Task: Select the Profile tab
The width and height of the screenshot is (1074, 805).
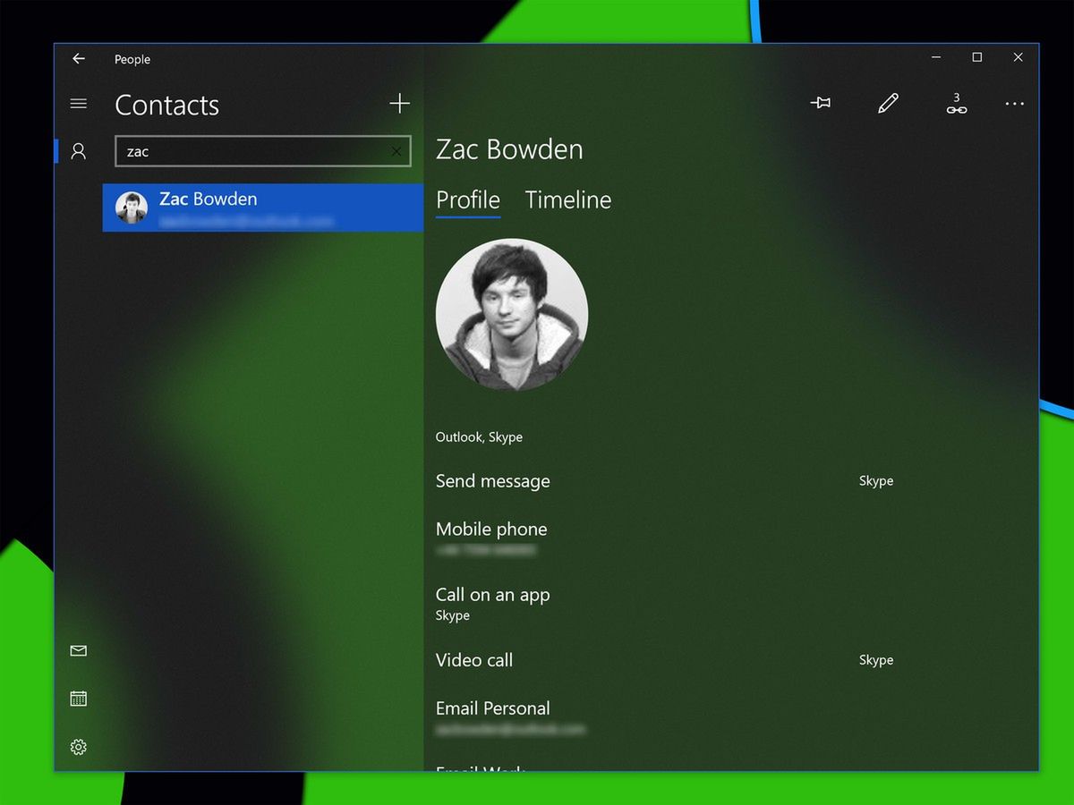Action: tap(467, 199)
